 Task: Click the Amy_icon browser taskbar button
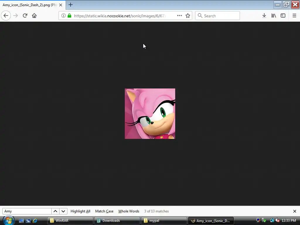coord(211,221)
